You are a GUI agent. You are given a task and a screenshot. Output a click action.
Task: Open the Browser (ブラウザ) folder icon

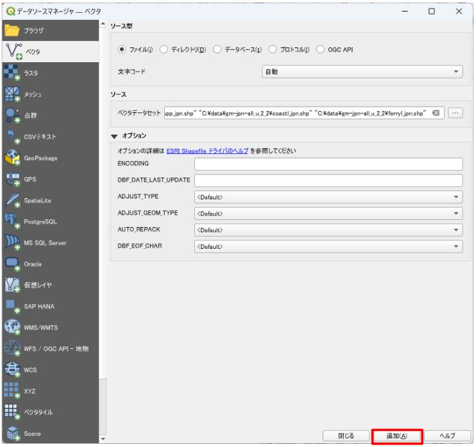[x=12, y=30]
